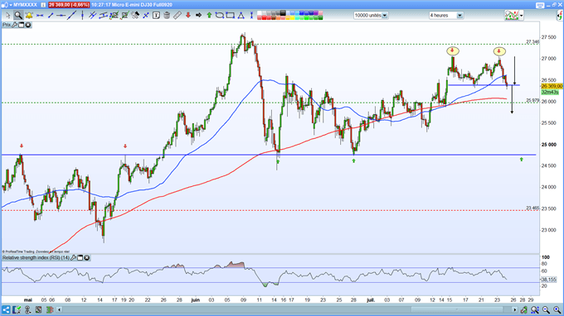This screenshot has height=316, width=564.
Task: Insert a green up arrow marker
Action: (209, 16)
